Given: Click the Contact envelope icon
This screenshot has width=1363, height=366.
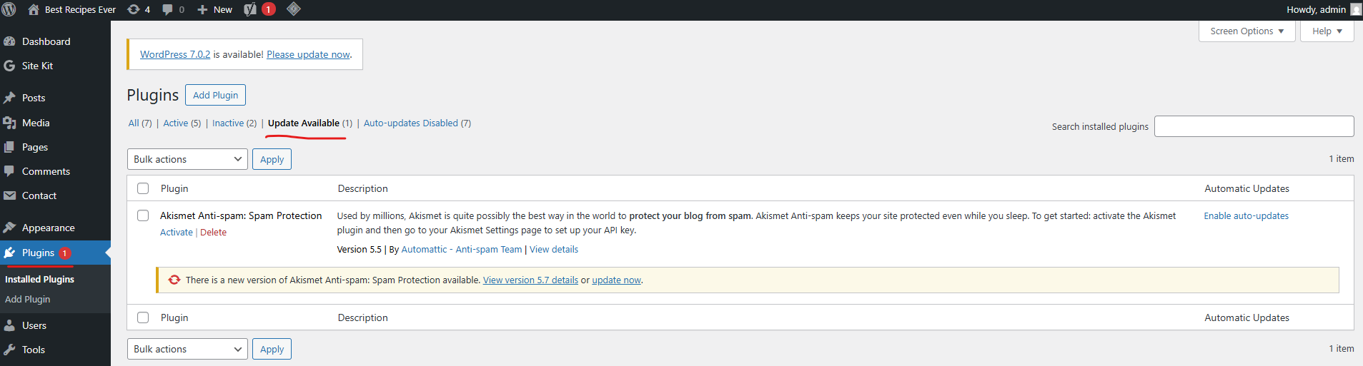Looking at the screenshot, I should [9, 195].
